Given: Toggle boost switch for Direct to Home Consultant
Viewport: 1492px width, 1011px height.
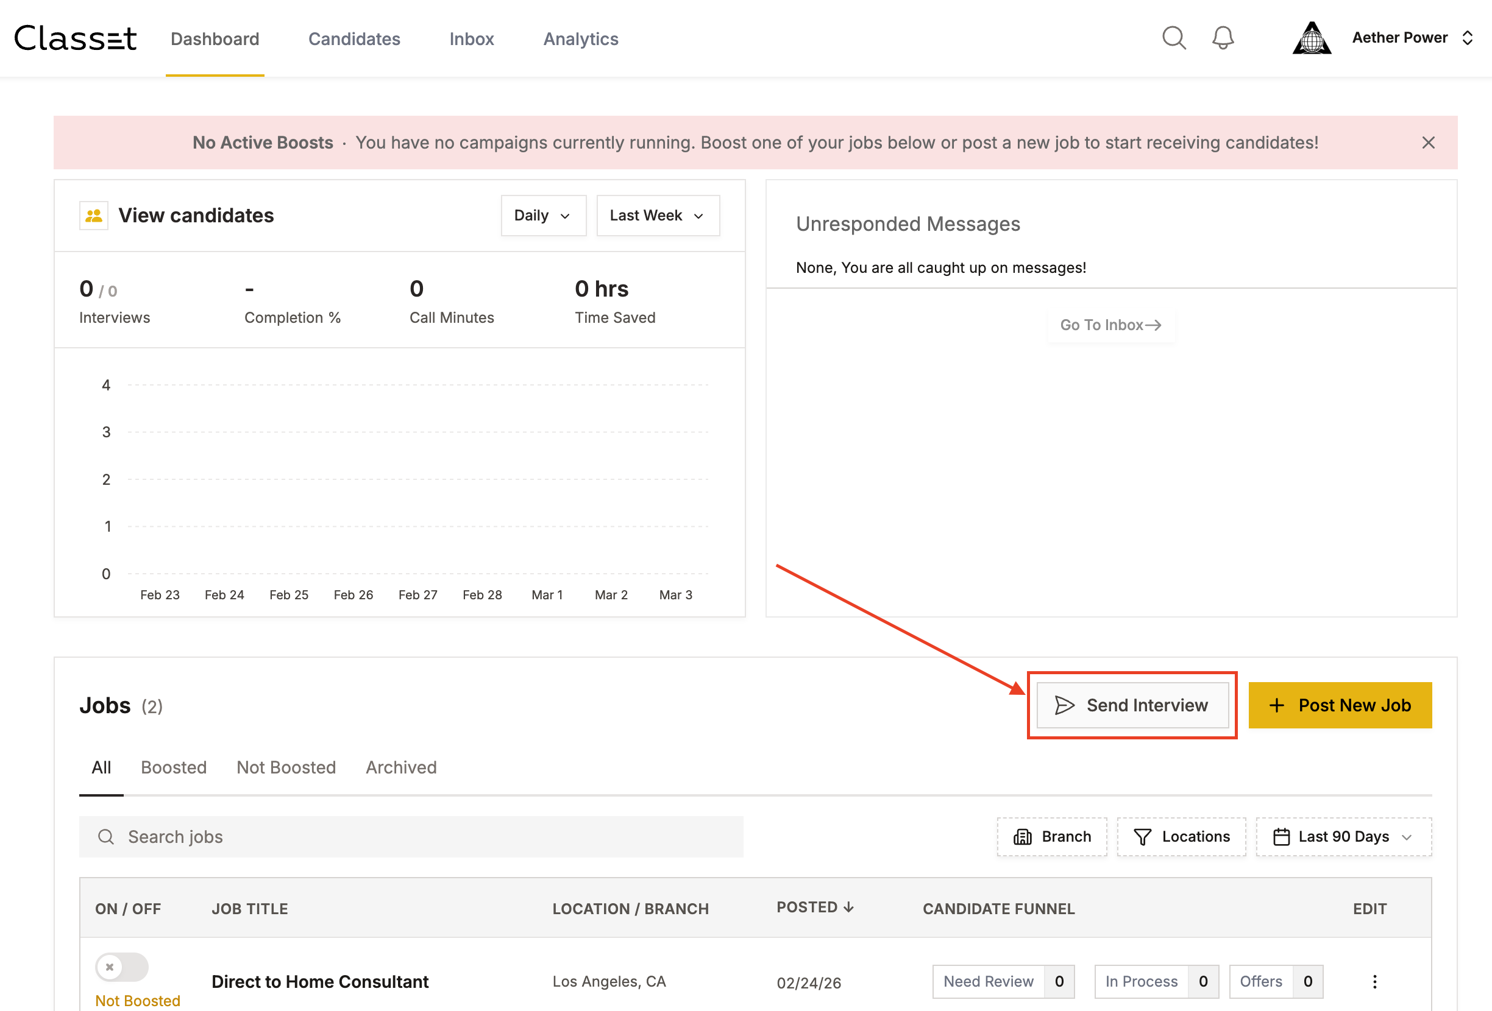Looking at the screenshot, I should tap(122, 967).
